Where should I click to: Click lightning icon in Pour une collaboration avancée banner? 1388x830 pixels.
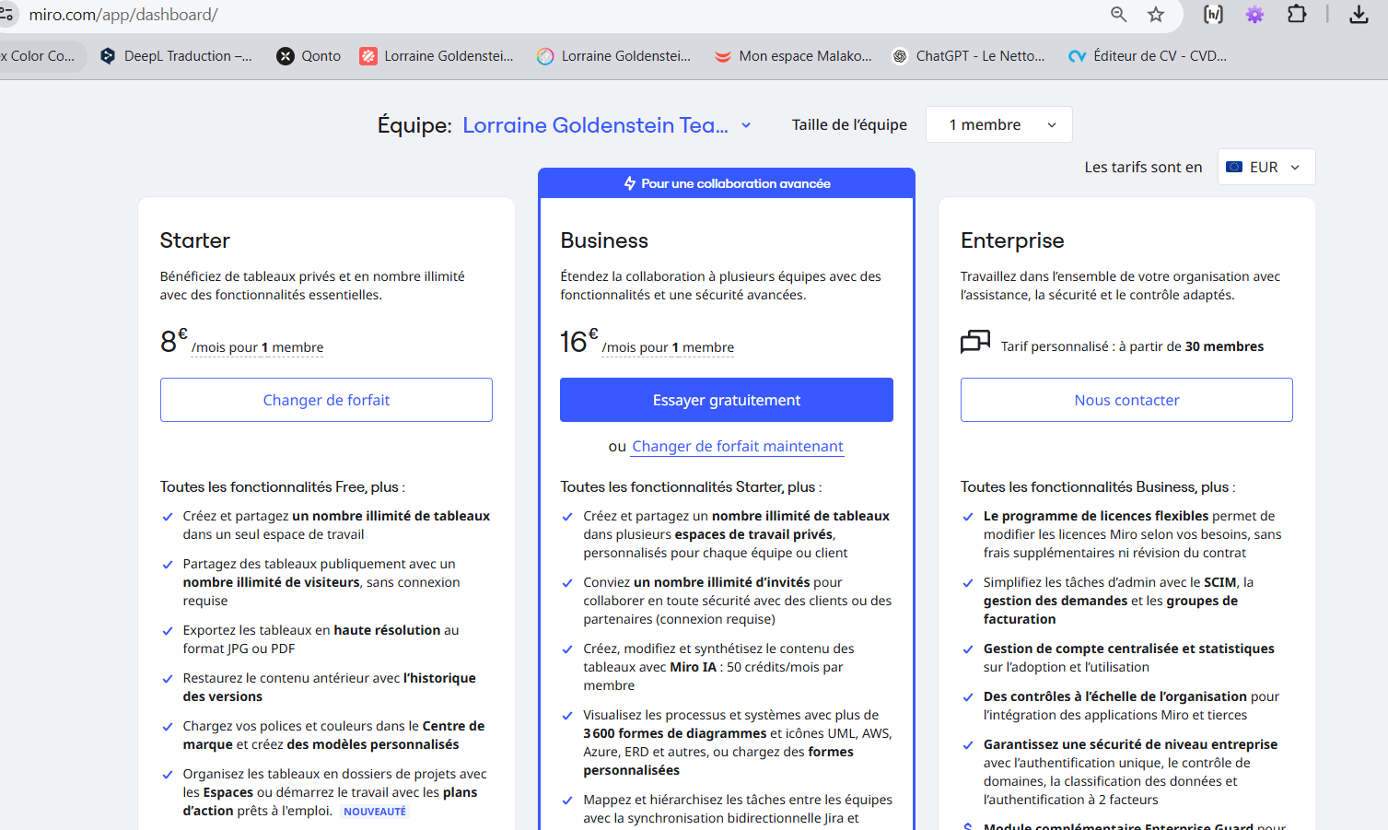pos(630,183)
